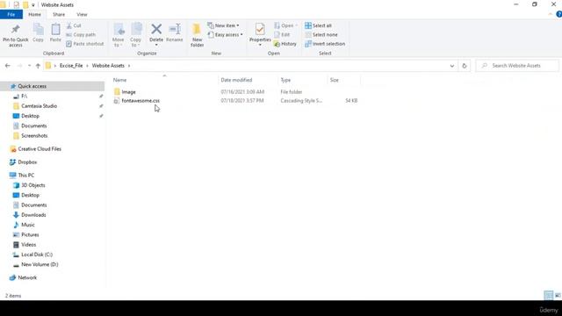This screenshot has height=316, width=562.
Task: Open recent locations dropdown arrow
Action: coord(29,66)
